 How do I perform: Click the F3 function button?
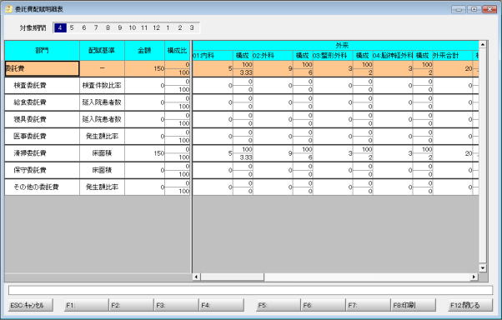177,305
